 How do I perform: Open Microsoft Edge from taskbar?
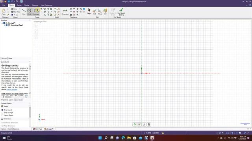tap(123, 138)
